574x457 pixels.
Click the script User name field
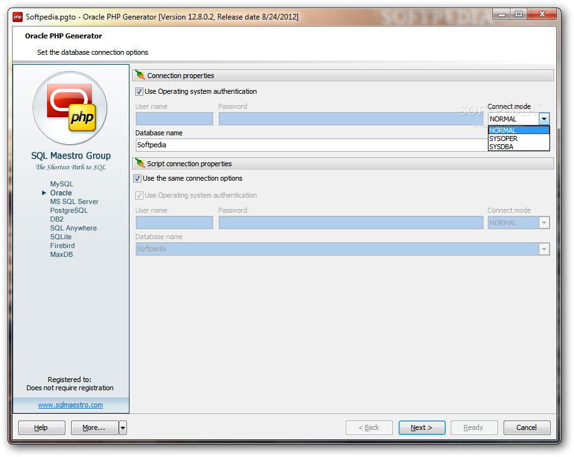[174, 222]
